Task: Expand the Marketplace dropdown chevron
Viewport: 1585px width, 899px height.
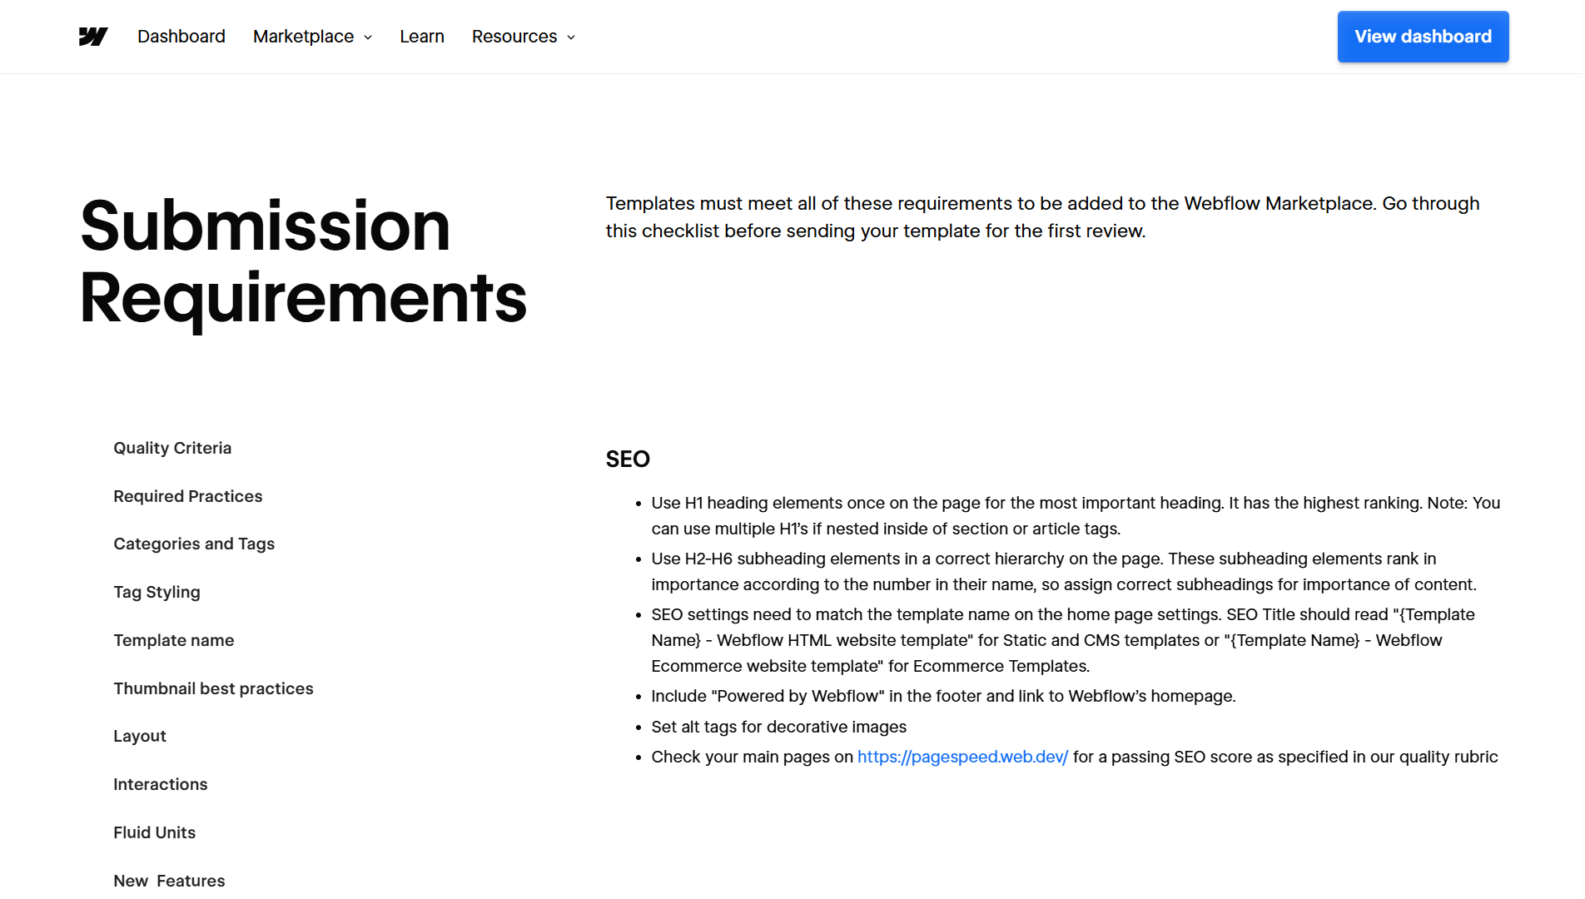Action: point(368,37)
